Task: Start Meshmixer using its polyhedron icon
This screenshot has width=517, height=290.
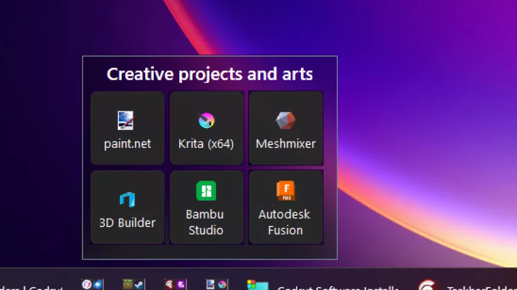Action: [285, 121]
